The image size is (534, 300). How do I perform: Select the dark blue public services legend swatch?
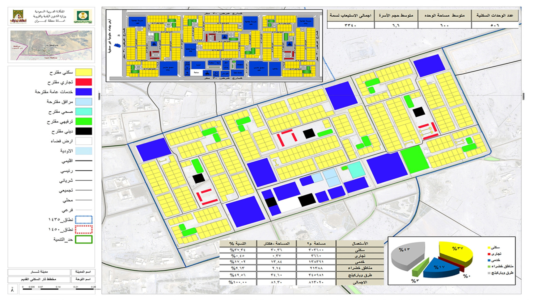(83, 92)
